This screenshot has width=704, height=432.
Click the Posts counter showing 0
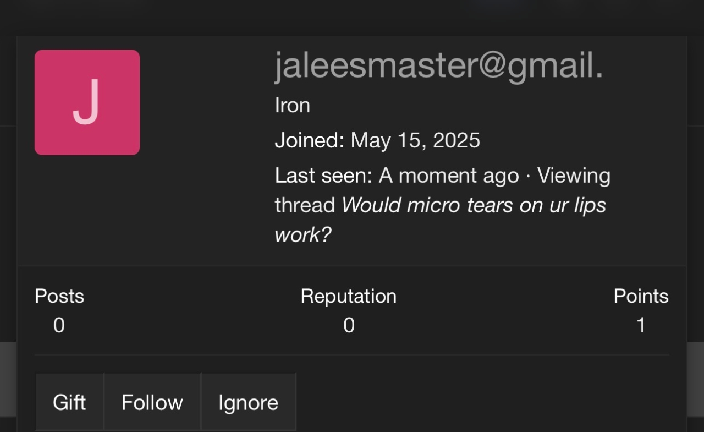tap(59, 325)
